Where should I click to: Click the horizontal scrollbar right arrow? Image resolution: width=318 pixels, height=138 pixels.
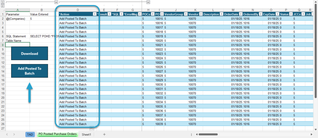[311, 134]
